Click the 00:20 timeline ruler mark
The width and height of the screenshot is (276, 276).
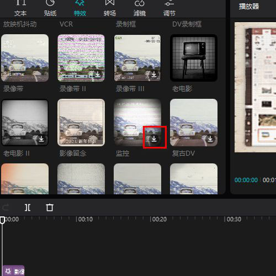pos(159,219)
